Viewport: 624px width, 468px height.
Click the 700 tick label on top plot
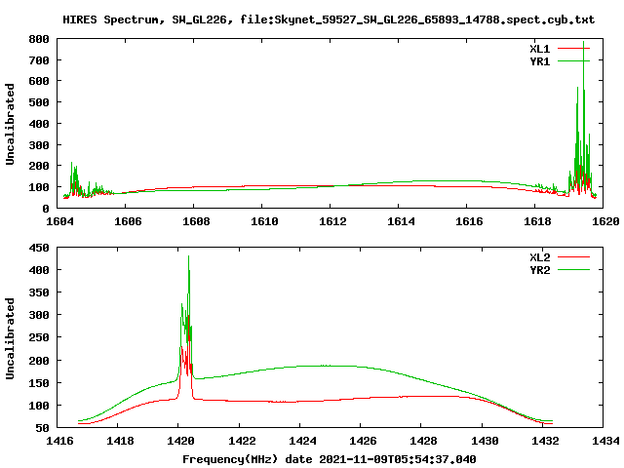39,60
